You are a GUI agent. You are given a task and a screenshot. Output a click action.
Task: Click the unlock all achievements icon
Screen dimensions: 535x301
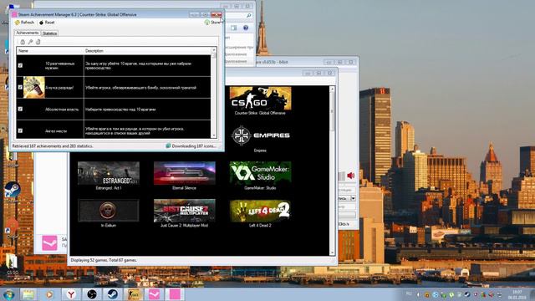tap(38, 42)
